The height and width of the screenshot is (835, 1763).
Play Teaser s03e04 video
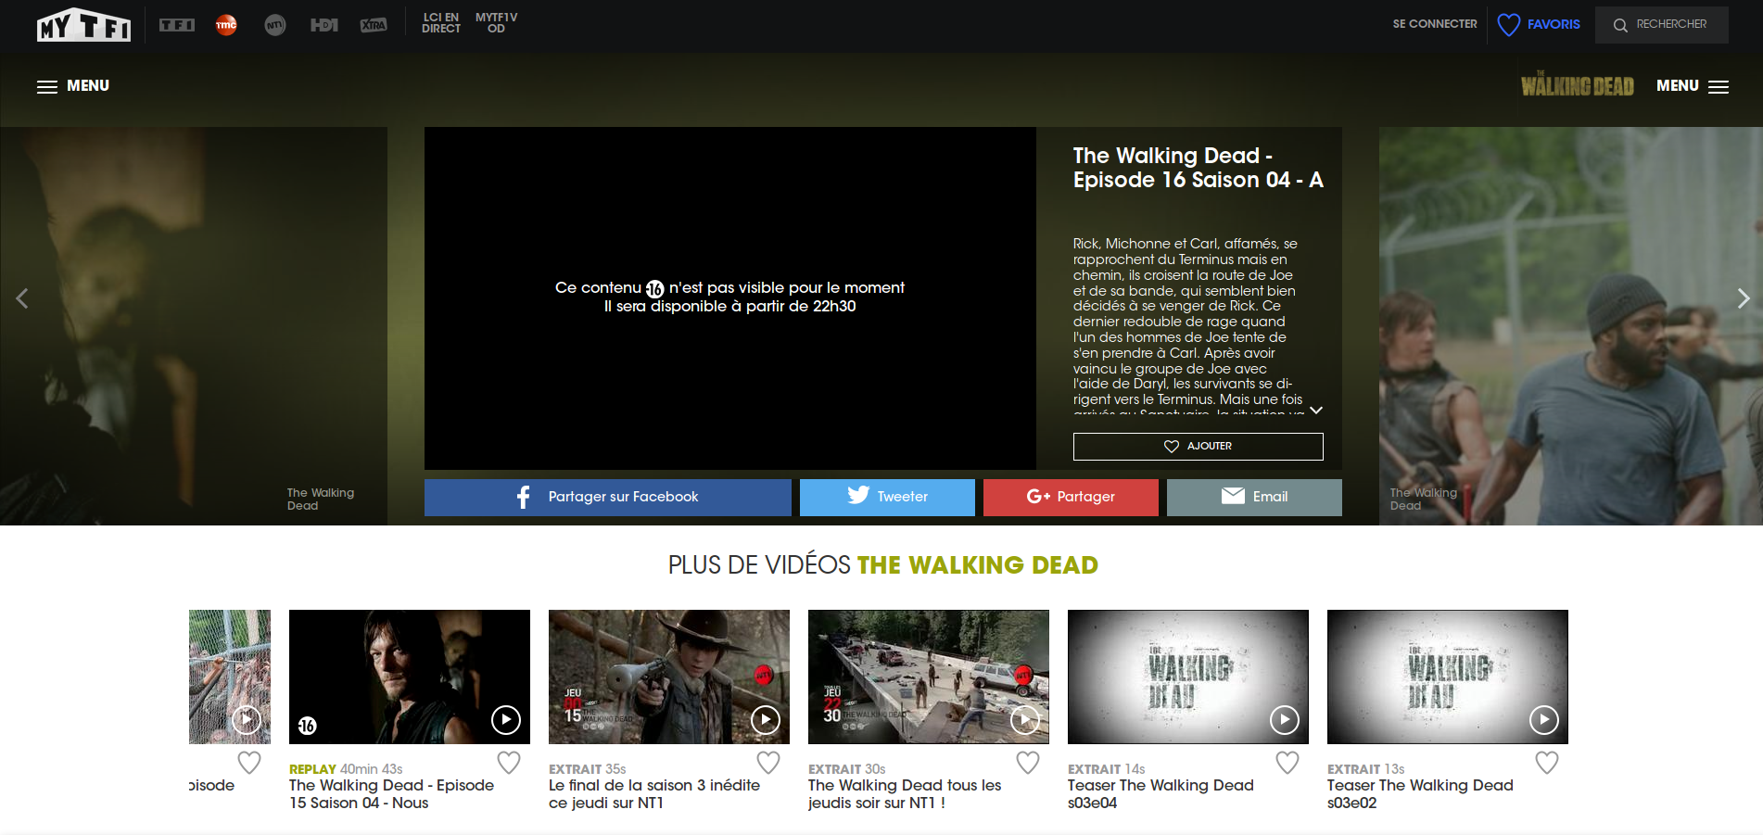[1285, 720]
